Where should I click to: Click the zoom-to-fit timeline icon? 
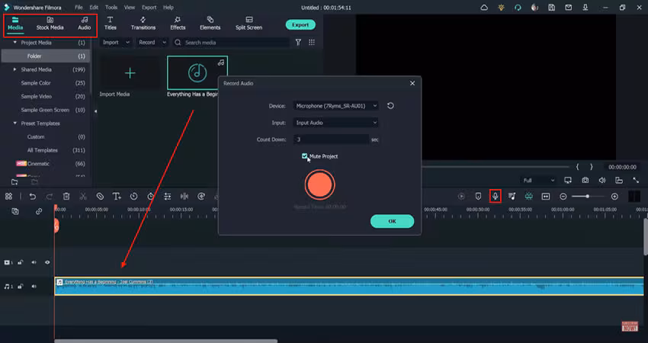[x=546, y=197]
